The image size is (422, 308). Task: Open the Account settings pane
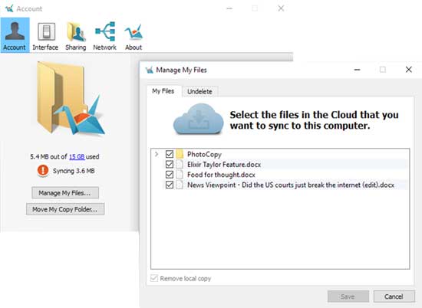tap(15, 35)
